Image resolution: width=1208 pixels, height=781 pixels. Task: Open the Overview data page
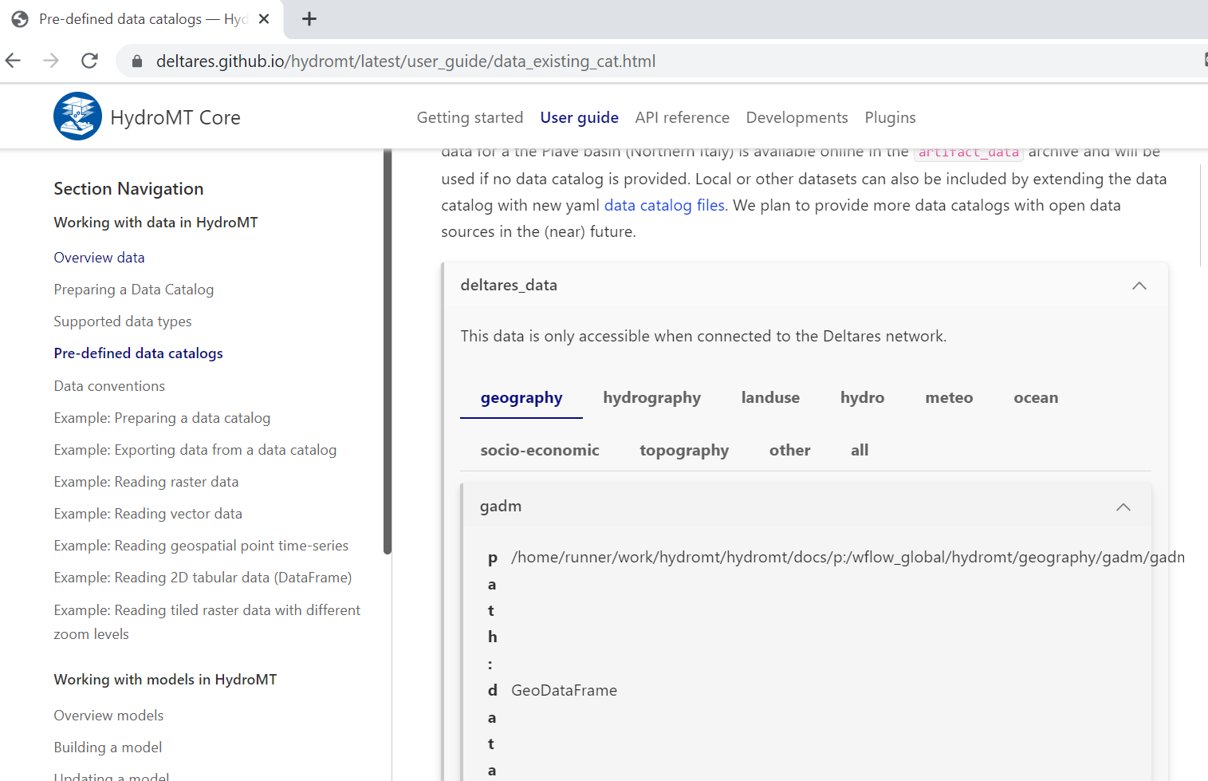coord(99,257)
